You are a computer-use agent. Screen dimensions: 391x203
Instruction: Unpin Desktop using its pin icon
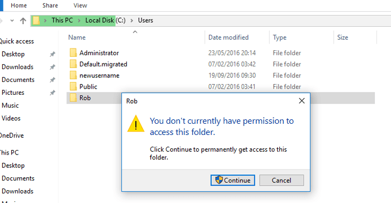(53, 54)
